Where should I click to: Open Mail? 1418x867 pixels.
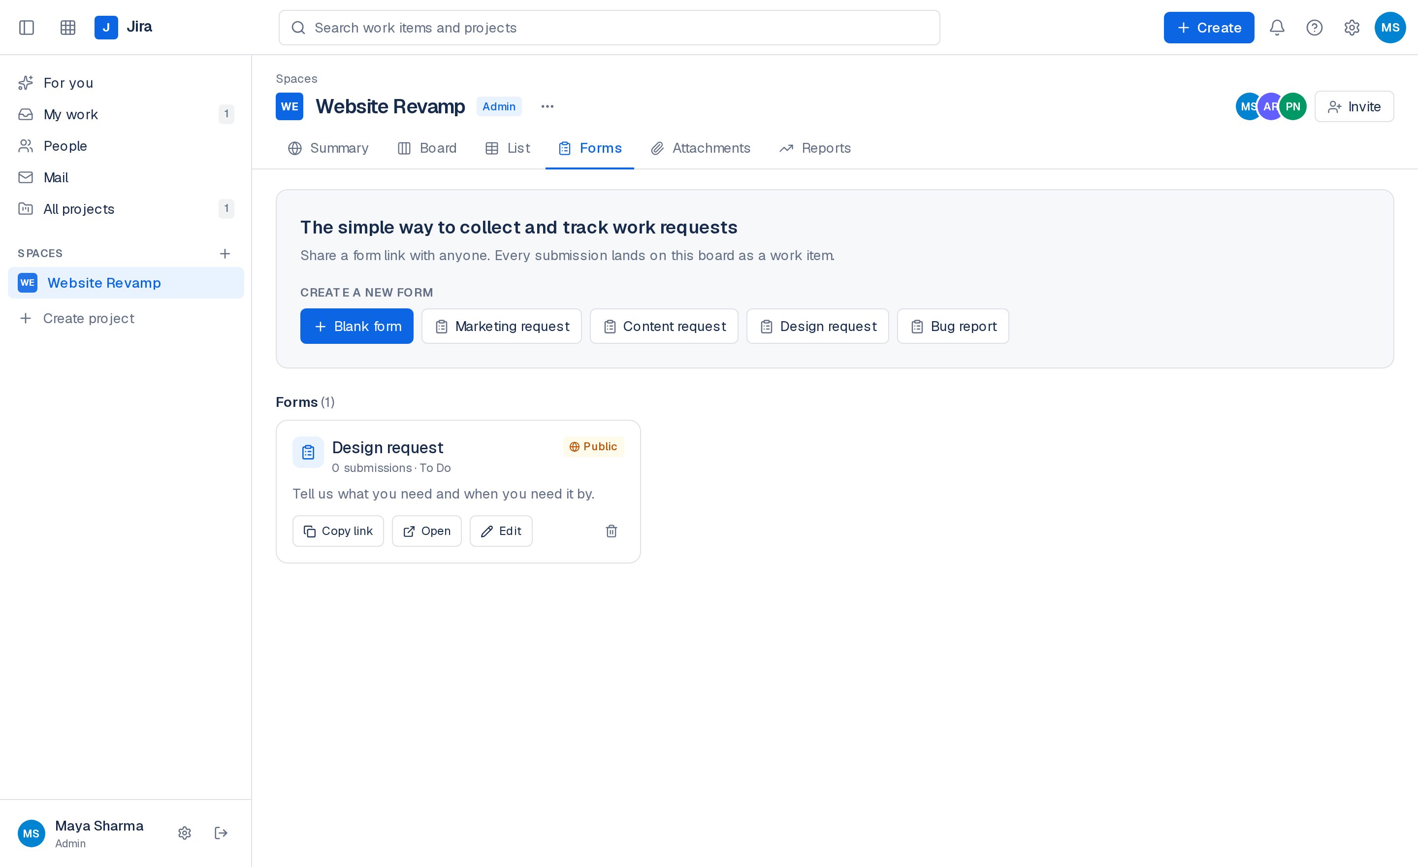126,177
